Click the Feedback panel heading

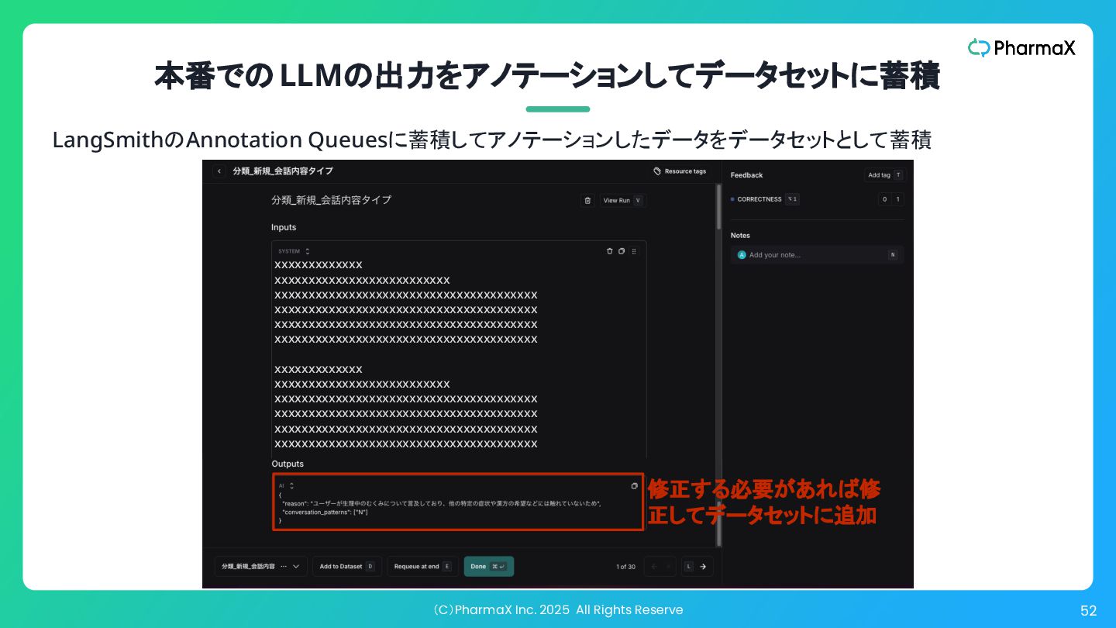pyautogui.click(x=747, y=175)
